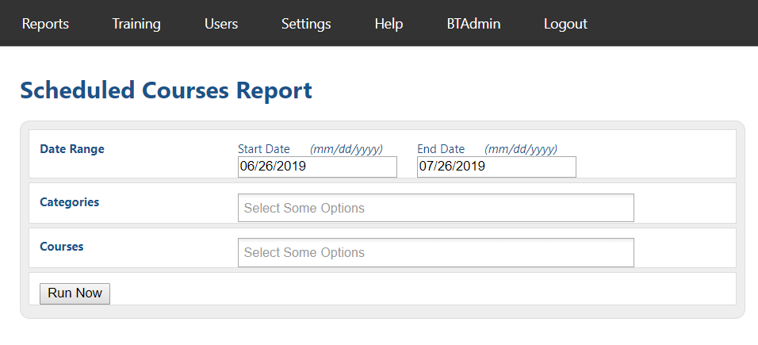This screenshot has height=345, width=758.
Task: Select the BTAdmin menu item
Action: coord(473,24)
